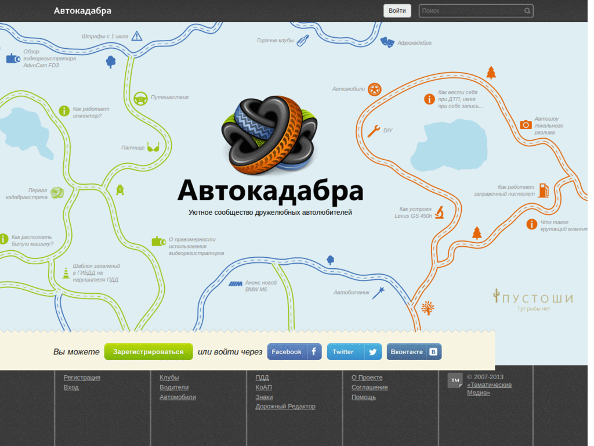
Task: Click the steering wheel icon by Путешествия
Action: 140,99
